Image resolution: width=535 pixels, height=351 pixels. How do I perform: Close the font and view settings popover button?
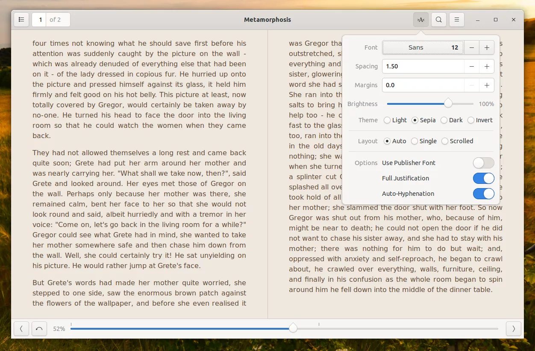tap(420, 20)
